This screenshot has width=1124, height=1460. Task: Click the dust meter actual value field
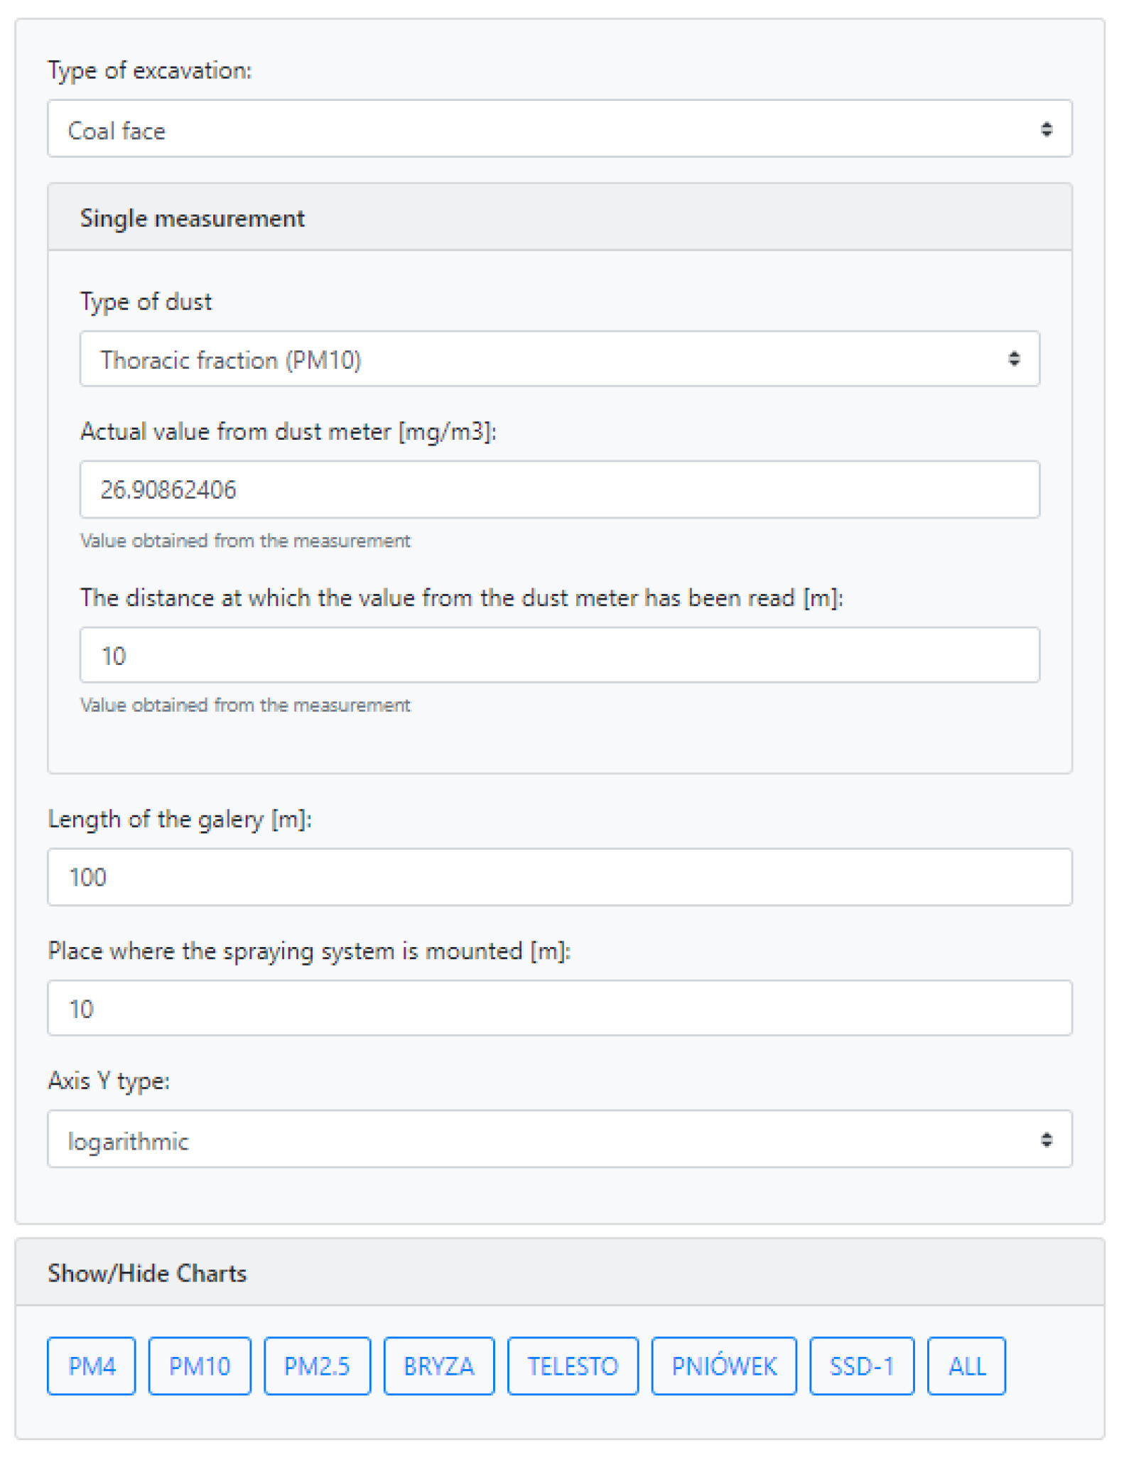point(559,489)
